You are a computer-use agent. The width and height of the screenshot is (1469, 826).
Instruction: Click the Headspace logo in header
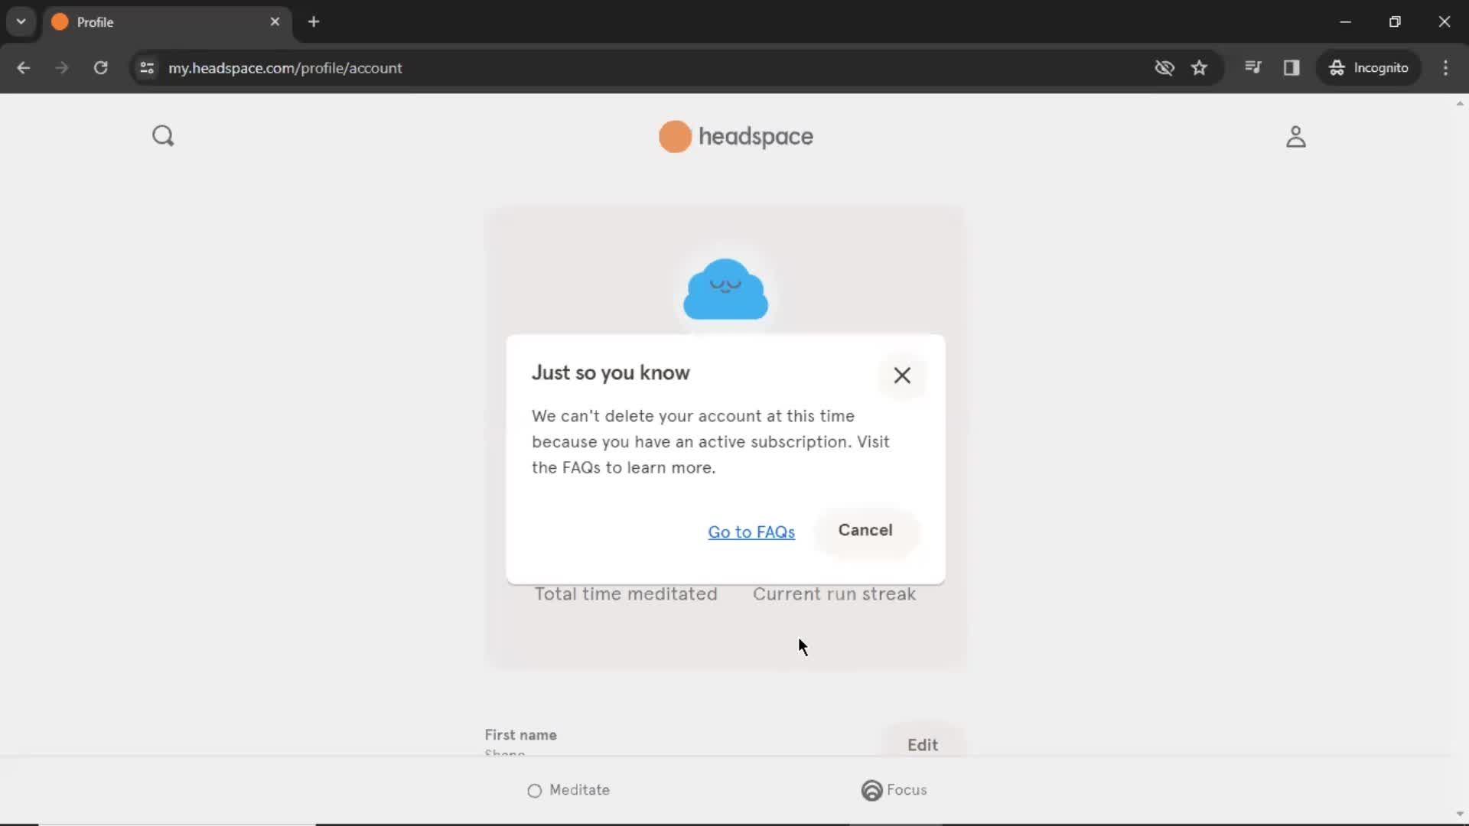(734, 136)
